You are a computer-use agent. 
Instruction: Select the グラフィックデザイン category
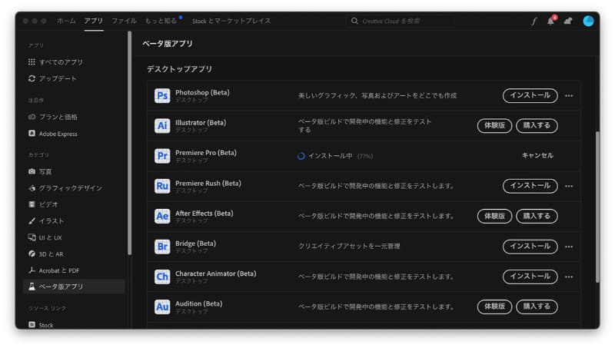(65, 187)
